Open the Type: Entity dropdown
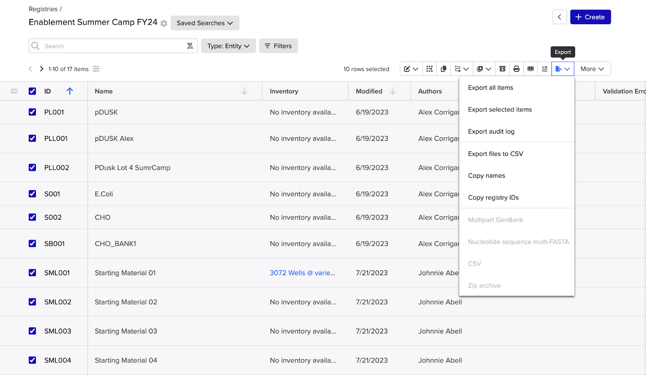The width and height of the screenshot is (646, 379). coord(228,46)
